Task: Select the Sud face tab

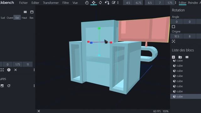Action: coord(3,18)
